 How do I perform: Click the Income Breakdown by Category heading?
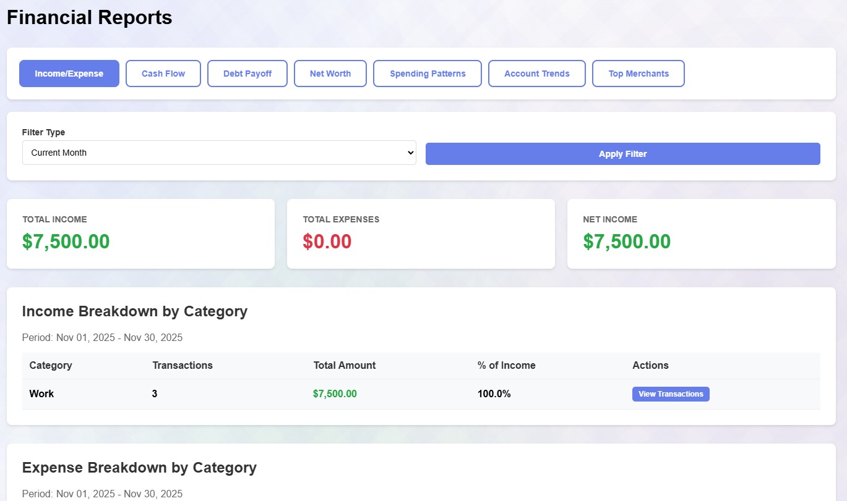tap(135, 311)
